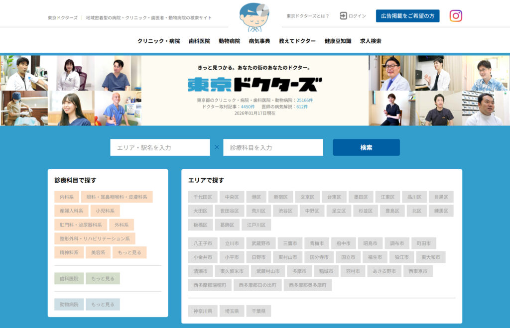
Task: Click the doctor mascot logo
Action: tap(254, 17)
